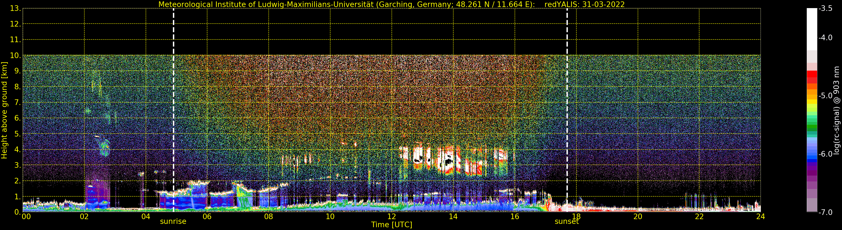Click time axis tick '24'
Image resolution: width=842 pixels, height=230 pixels.
(x=761, y=217)
